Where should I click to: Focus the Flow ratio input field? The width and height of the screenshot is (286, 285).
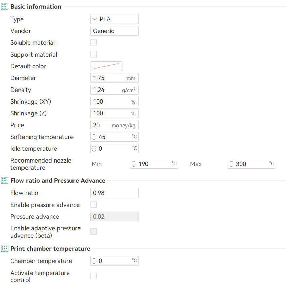pyautogui.click(x=114, y=193)
